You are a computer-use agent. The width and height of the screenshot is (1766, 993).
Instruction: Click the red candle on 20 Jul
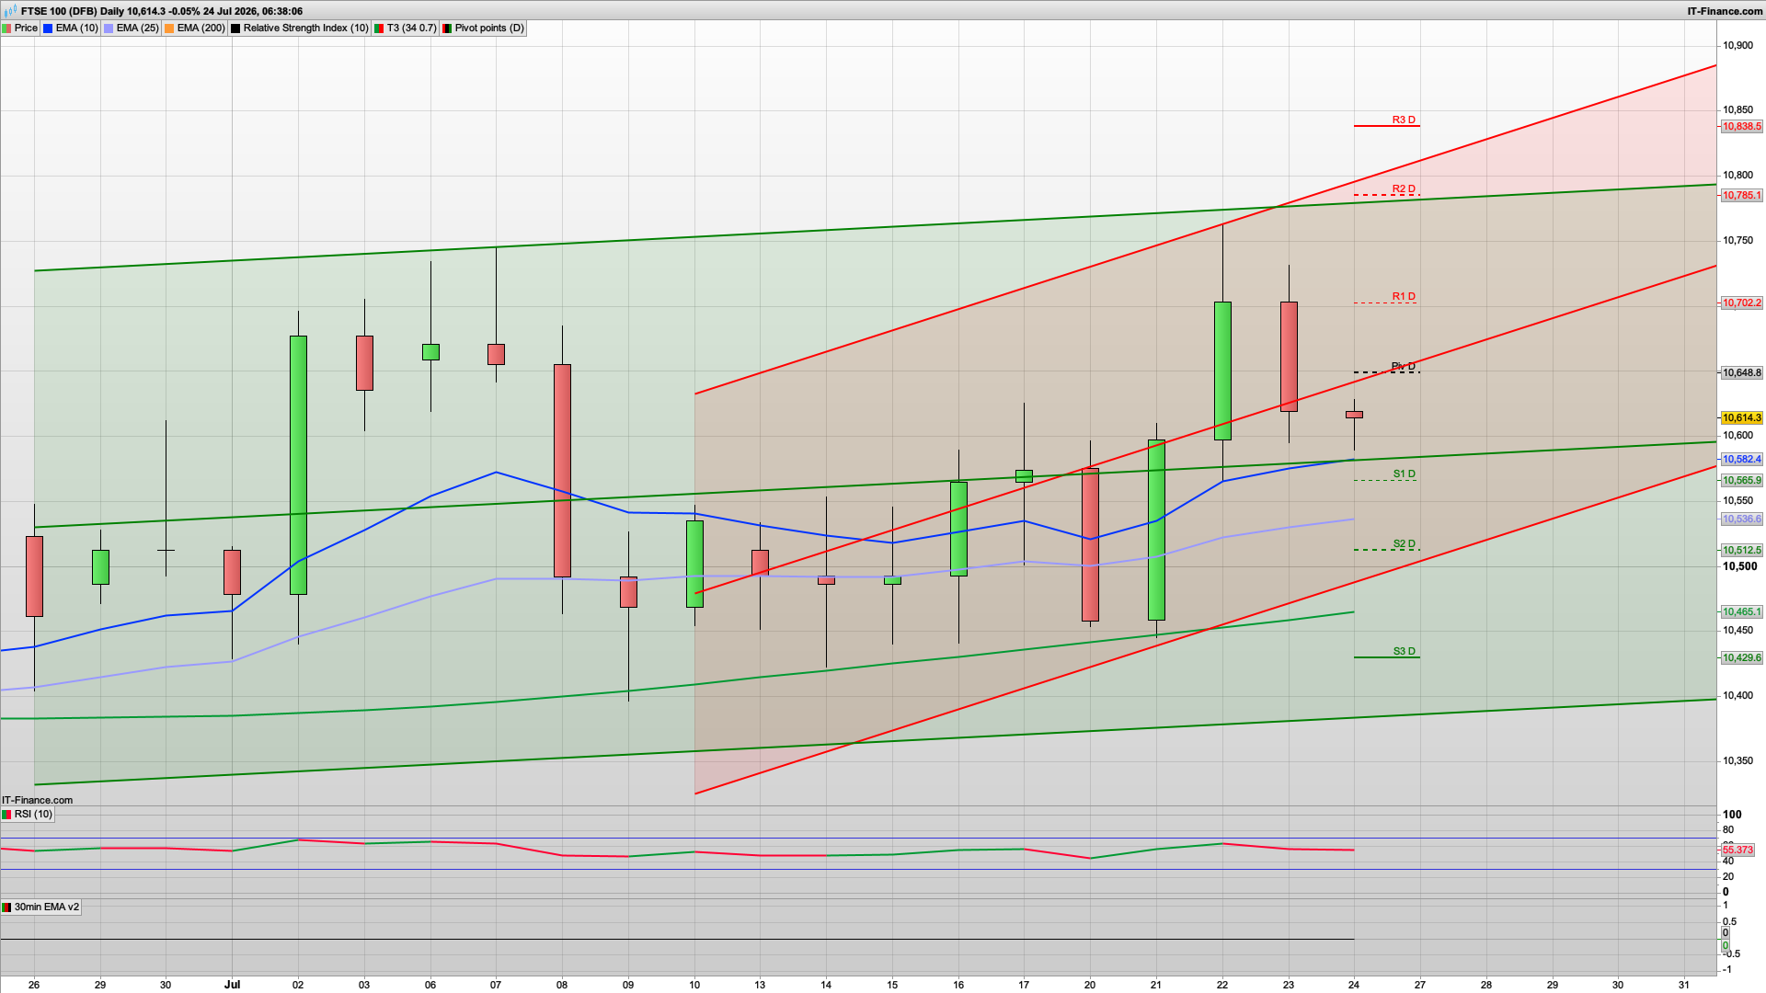coord(1090,545)
